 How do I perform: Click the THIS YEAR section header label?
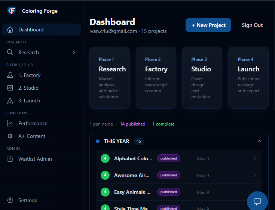click(117, 141)
